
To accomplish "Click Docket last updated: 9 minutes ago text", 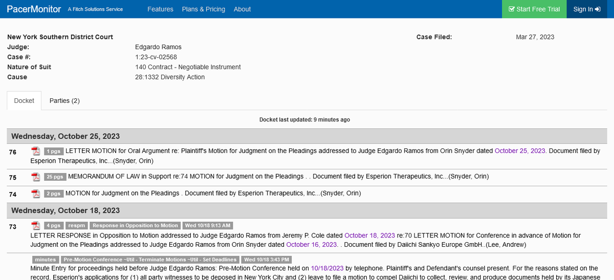I will coord(305,120).
